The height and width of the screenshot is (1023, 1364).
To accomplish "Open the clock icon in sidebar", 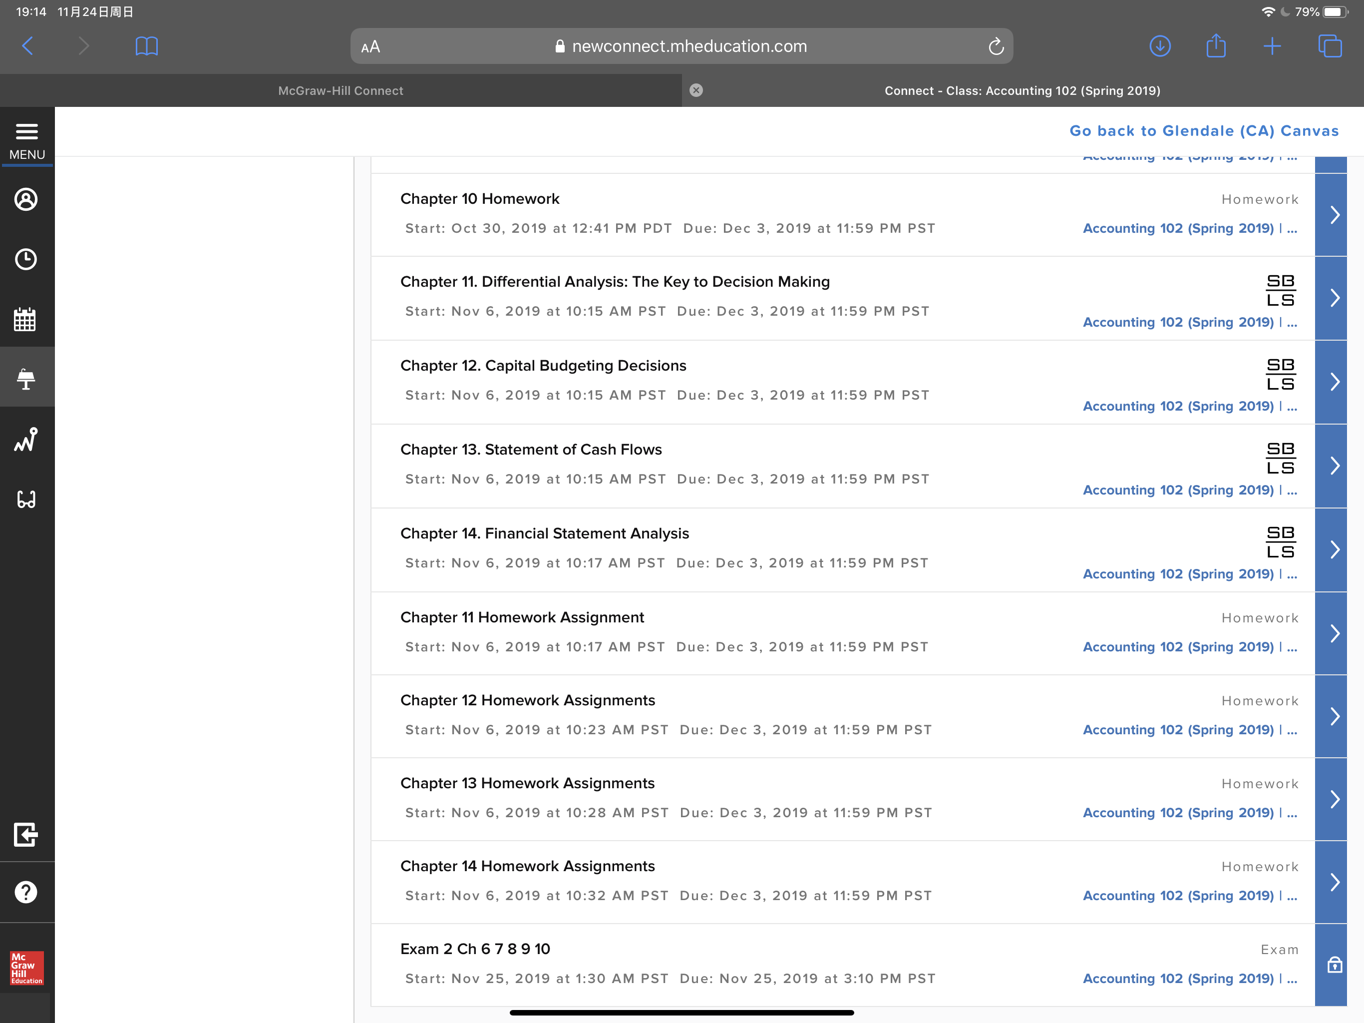I will tap(26, 259).
